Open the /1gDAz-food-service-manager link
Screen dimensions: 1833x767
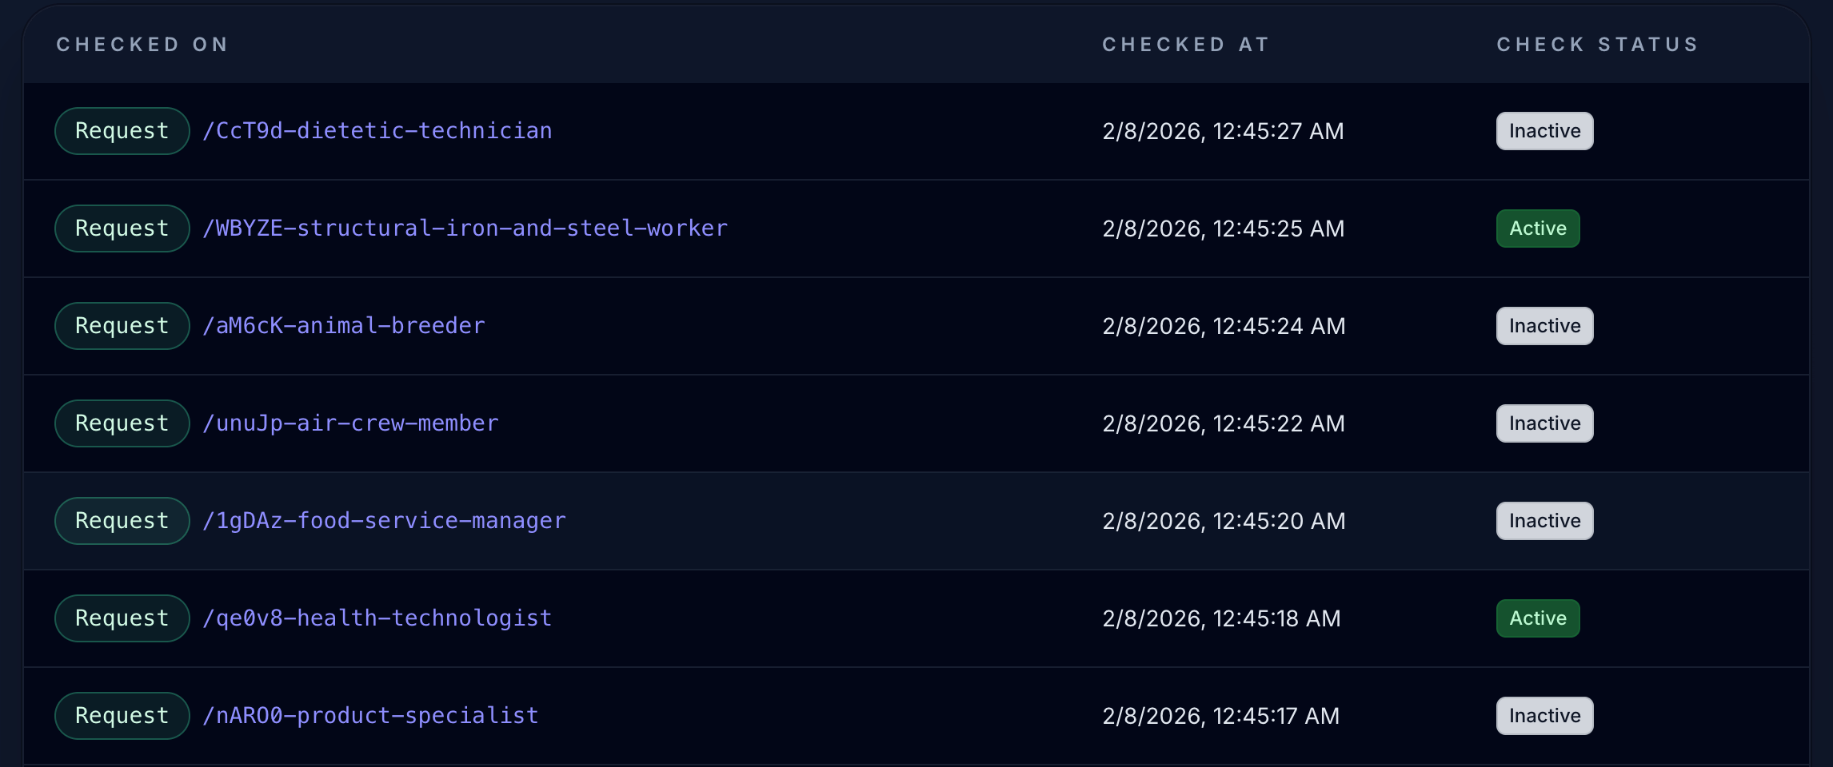(384, 521)
